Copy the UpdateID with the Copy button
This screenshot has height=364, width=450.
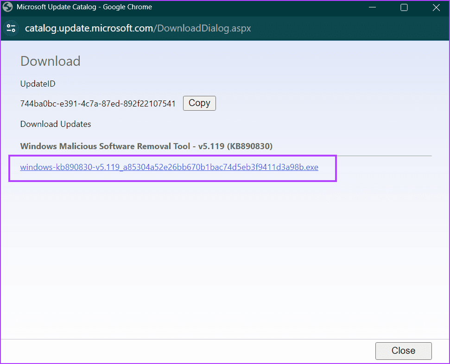199,103
